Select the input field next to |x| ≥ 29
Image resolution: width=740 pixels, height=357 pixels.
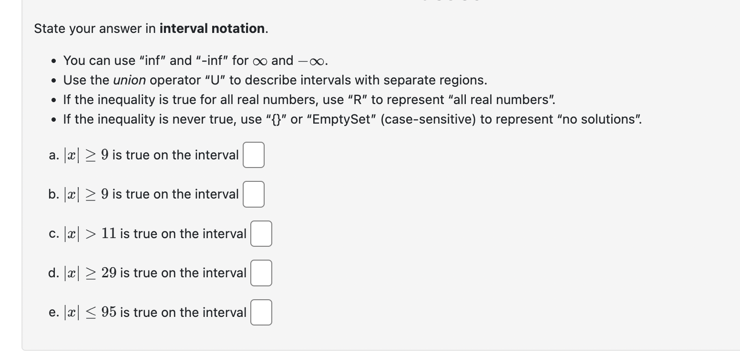click(x=261, y=273)
